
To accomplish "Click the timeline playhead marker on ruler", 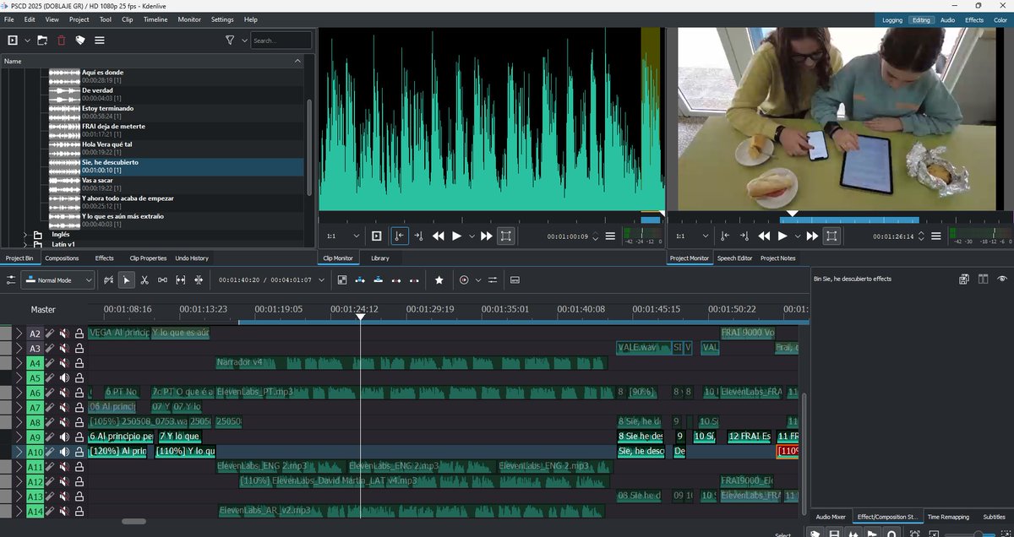I will tap(360, 316).
